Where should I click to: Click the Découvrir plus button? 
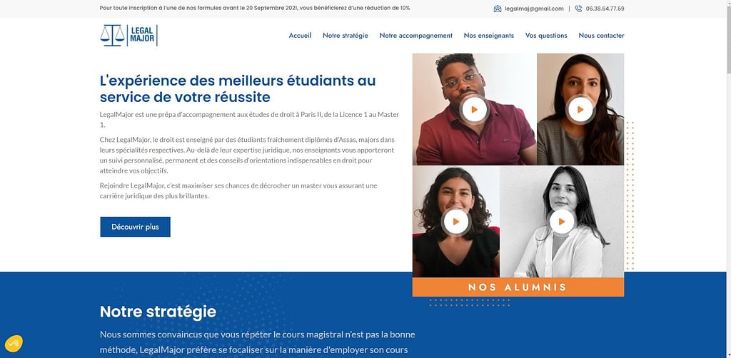135,227
